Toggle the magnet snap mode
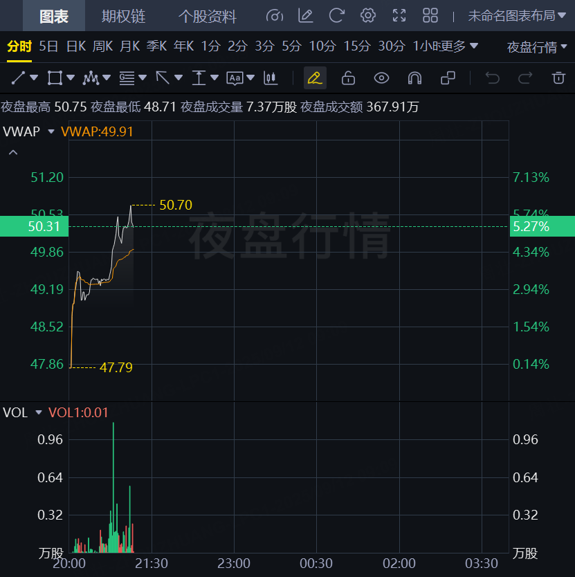Screen dimensions: 575x577 pyautogui.click(x=414, y=77)
